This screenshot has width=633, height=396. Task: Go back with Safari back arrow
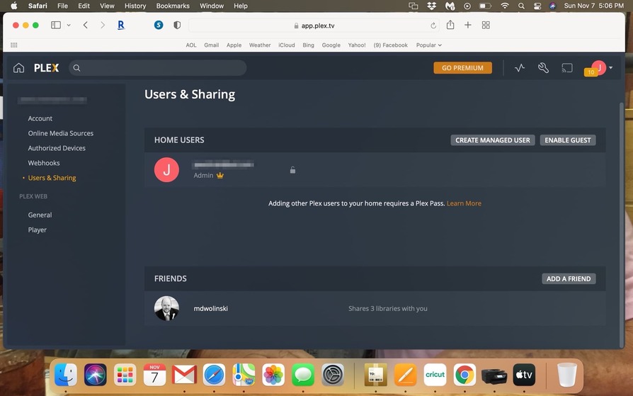pos(85,25)
